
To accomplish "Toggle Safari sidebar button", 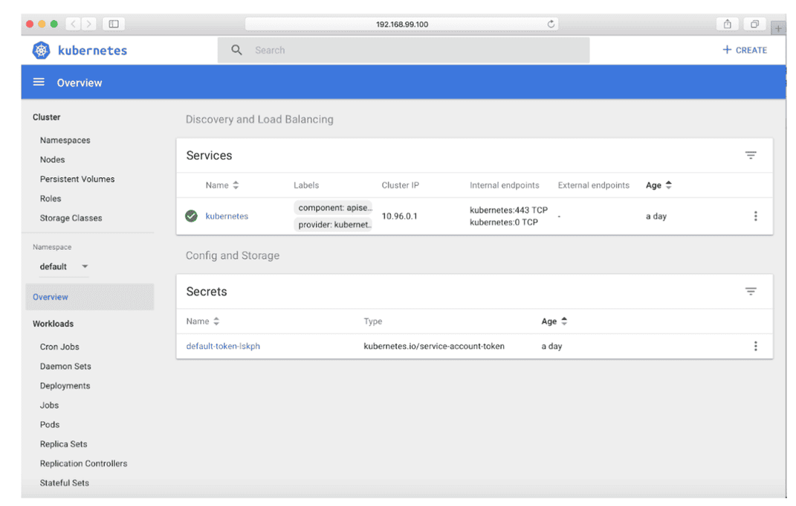I will click(x=114, y=24).
